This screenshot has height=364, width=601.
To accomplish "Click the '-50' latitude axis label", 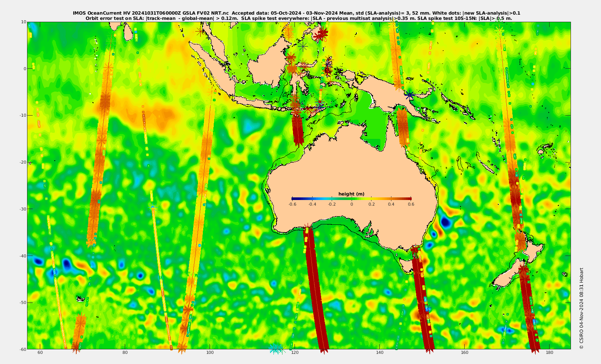I will tap(23, 302).
